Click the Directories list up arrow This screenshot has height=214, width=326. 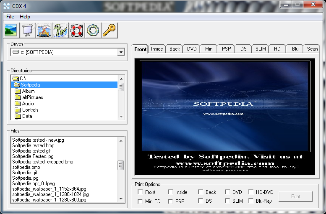[x=121, y=79]
